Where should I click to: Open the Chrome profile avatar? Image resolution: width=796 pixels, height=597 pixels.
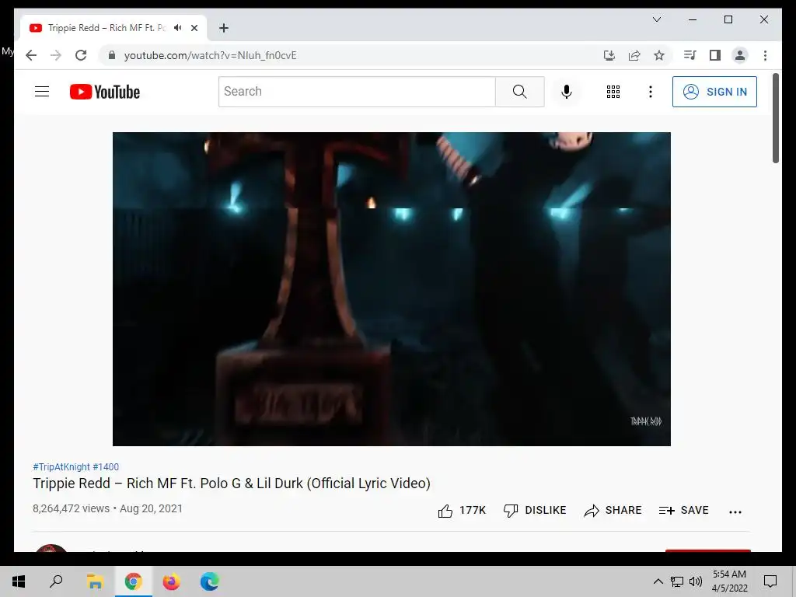coord(740,55)
